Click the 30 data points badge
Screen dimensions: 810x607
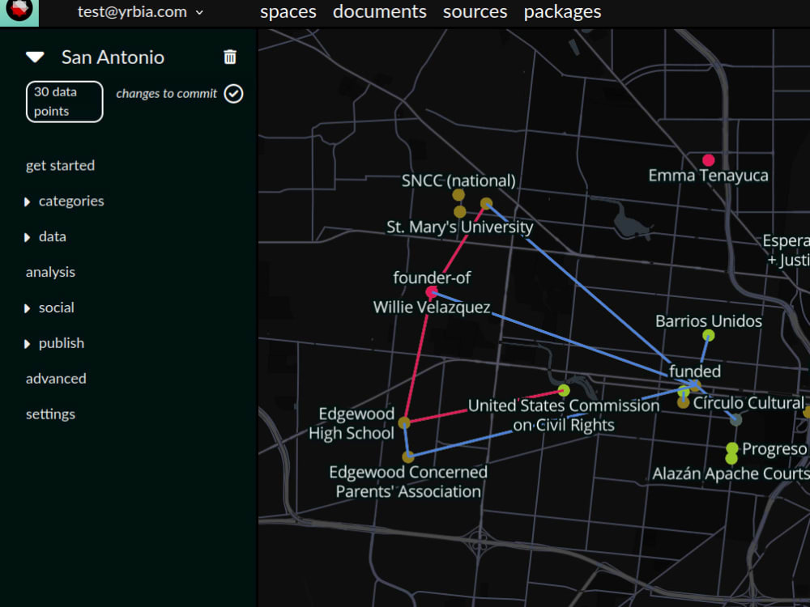64,101
